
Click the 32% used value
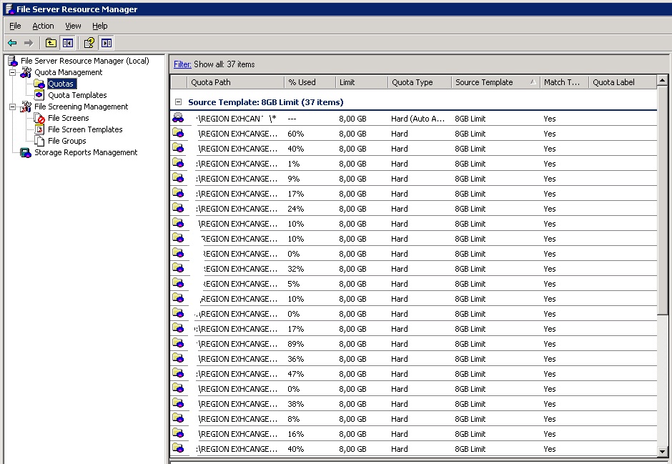[296, 269]
